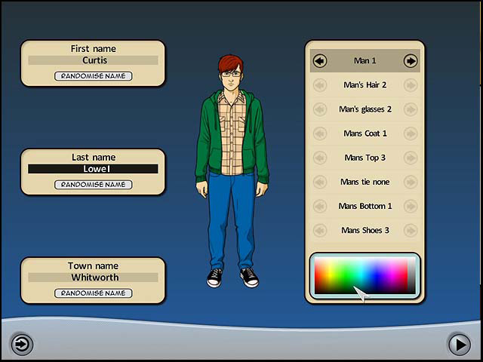The height and width of the screenshot is (362, 483).
Task: Click next arrow for Mans tie none
Action: click(411, 182)
